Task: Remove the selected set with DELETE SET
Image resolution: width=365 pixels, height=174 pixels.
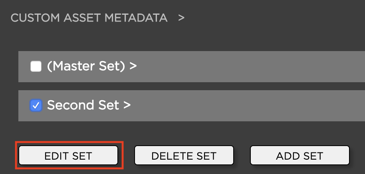Action: point(184,155)
